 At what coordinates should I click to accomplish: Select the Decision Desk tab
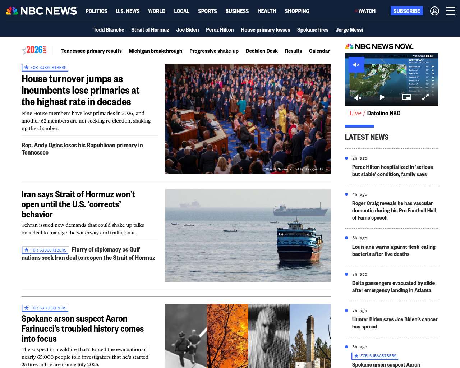[262, 51]
